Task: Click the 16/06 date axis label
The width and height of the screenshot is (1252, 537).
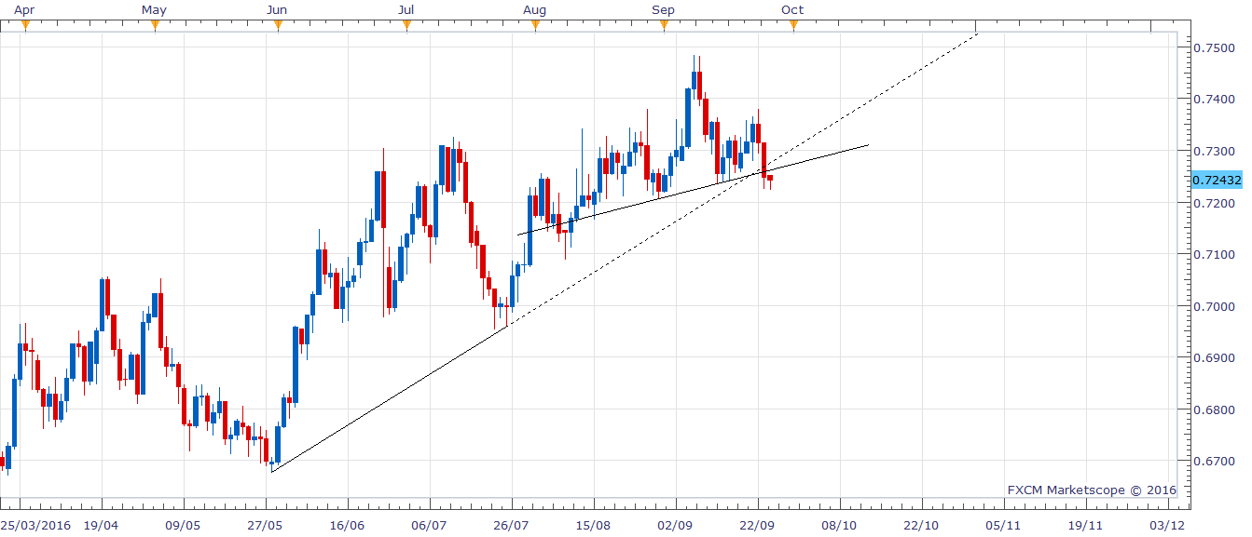Action: [346, 526]
